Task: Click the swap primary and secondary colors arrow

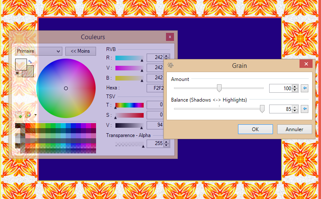Action: point(30,62)
